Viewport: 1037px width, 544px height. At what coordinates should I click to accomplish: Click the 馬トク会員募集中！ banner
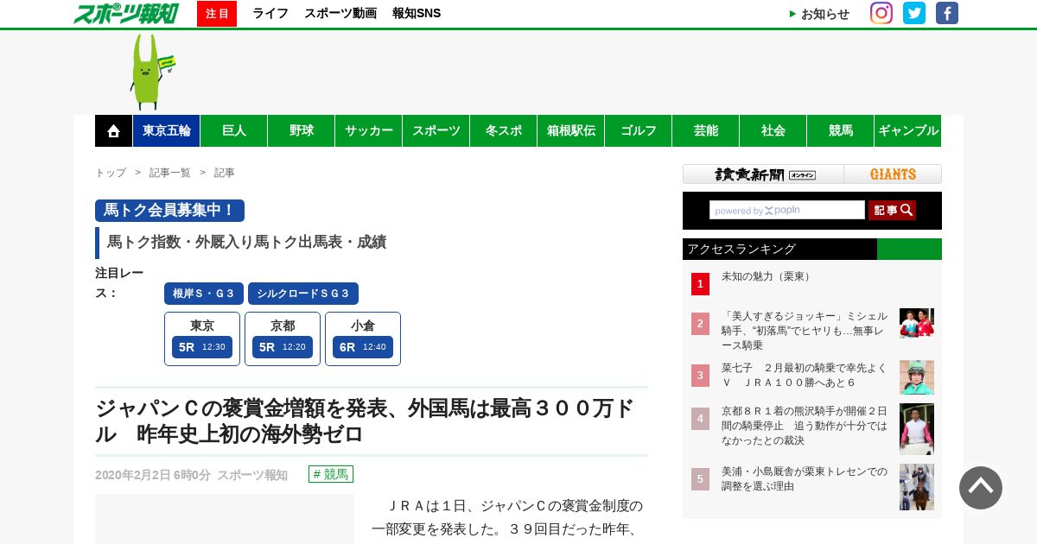tap(169, 211)
